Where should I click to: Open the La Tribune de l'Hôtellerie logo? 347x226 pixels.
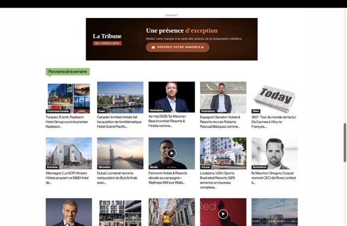(x=107, y=39)
